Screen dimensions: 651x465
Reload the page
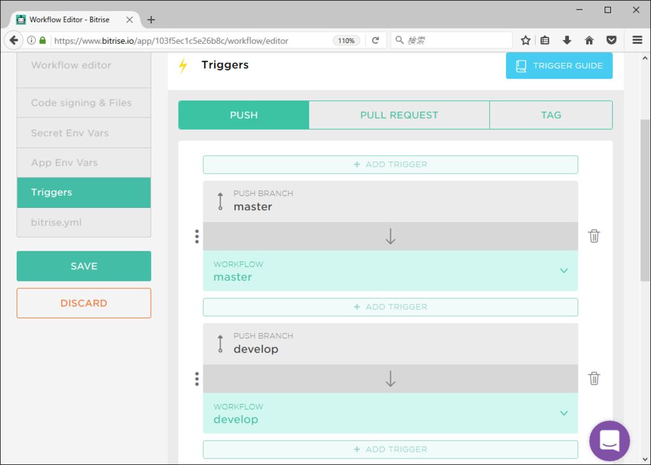pos(375,40)
